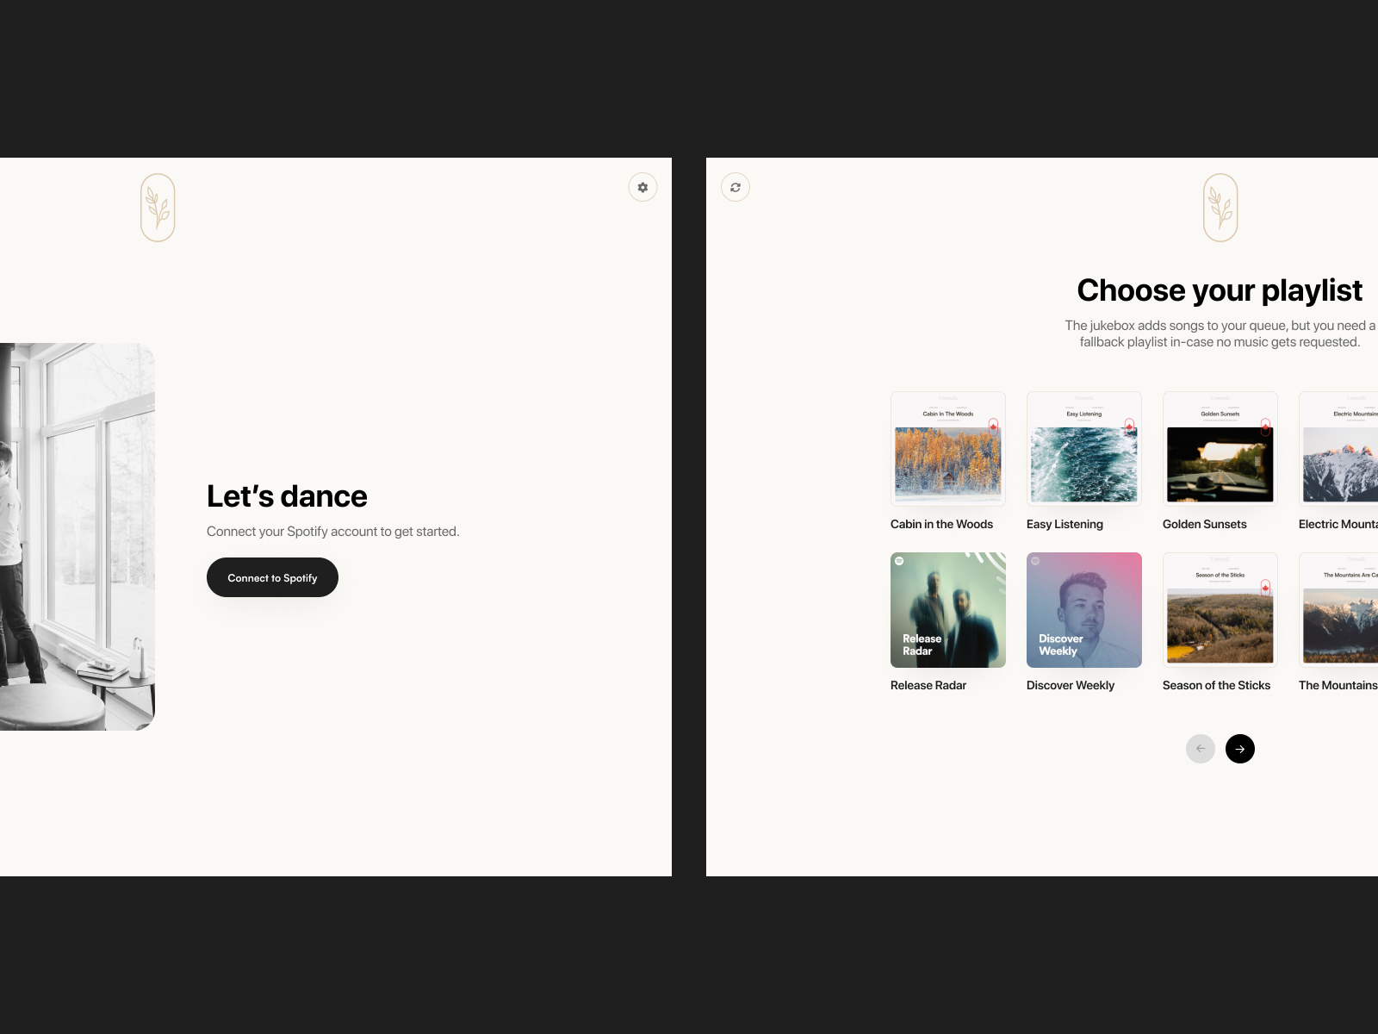Click the Discover Weekly title label
This screenshot has width=1378, height=1034.
pos(1070,685)
